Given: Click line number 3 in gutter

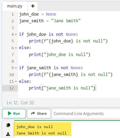Looking at the screenshot, I should point(13,28).
